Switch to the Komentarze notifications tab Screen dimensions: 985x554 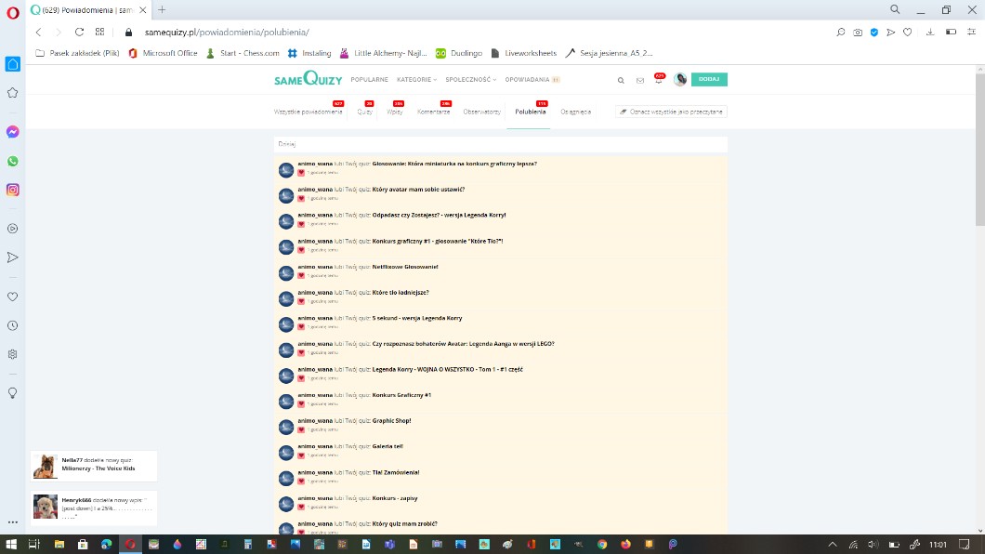pos(433,112)
